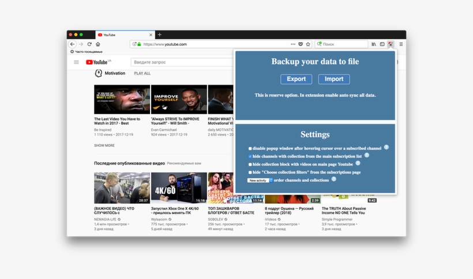
Task: Open Simple Programmer channel name
Action: pos(337,219)
